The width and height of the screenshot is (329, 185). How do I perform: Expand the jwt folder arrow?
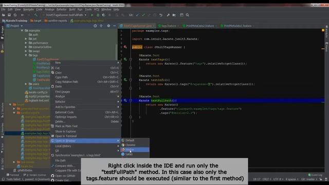[26, 39]
